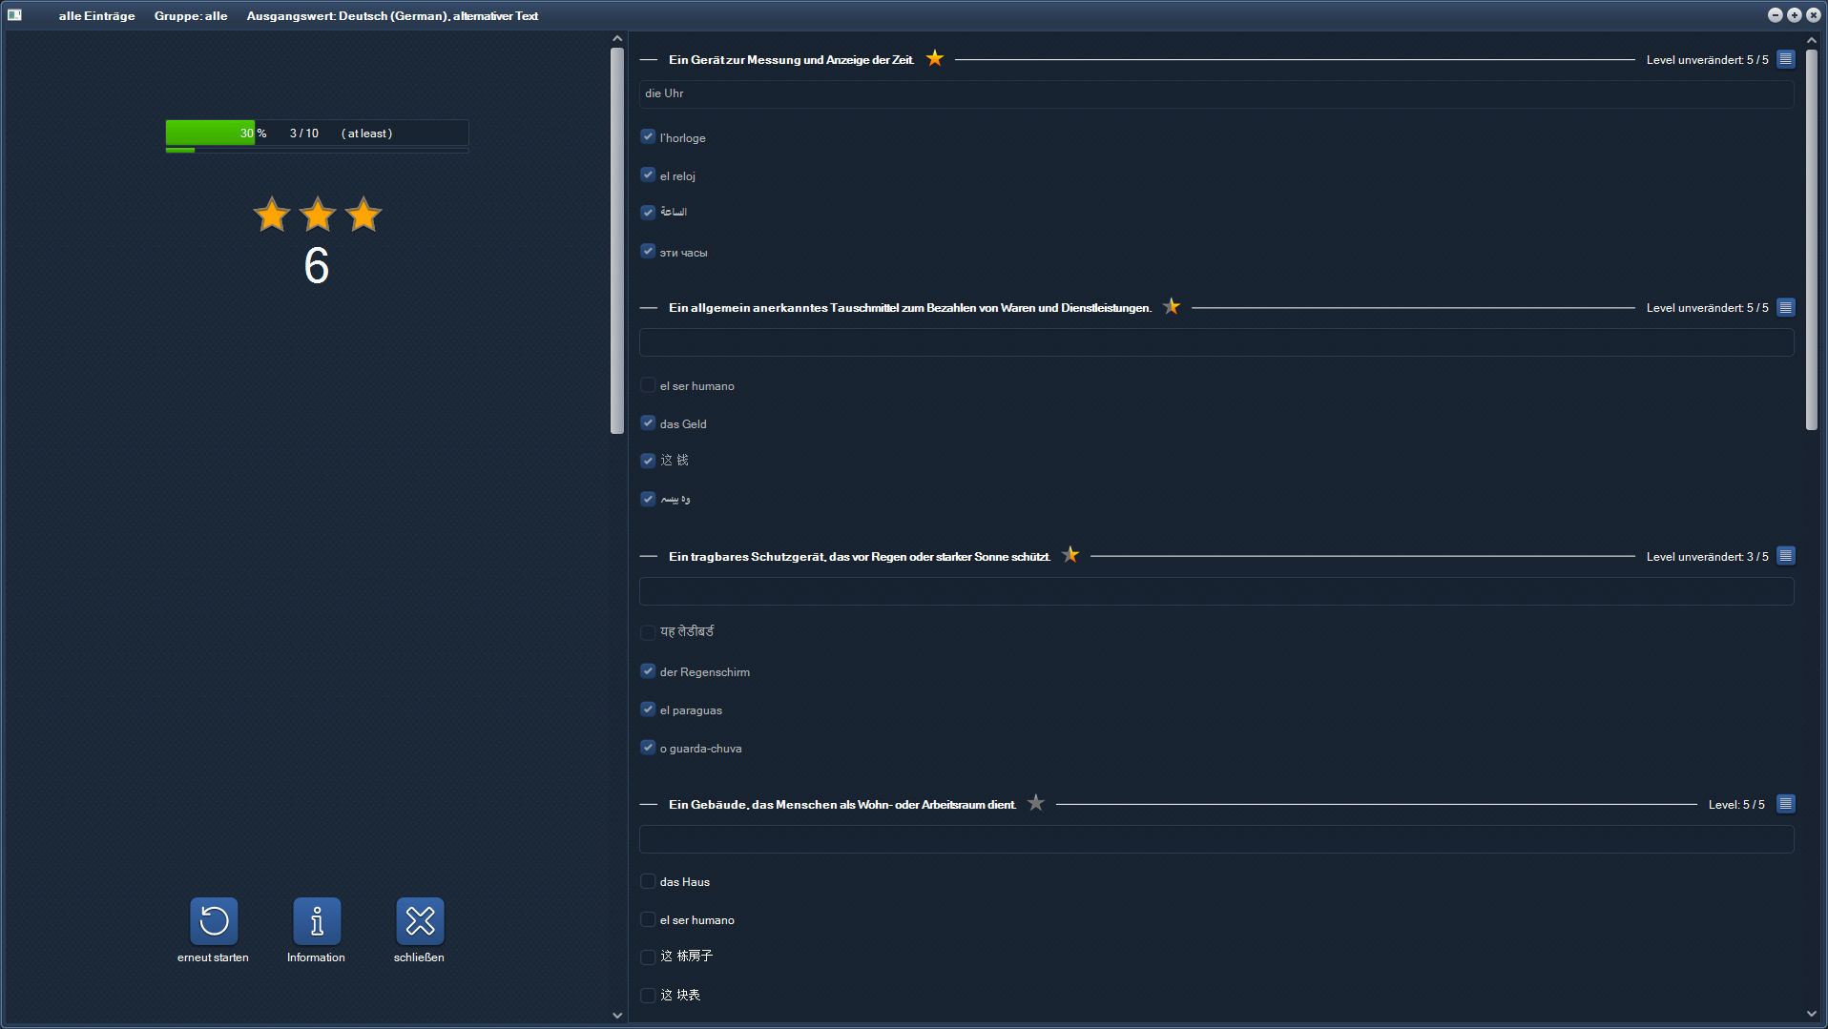The image size is (1828, 1029).
Task: Click the gray star beside the Gebäude question
Action: (1036, 803)
